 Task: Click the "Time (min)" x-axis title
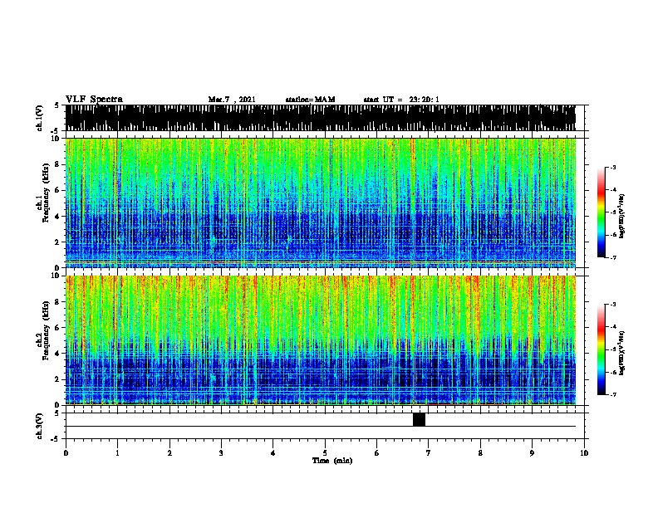(x=332, y=461)
